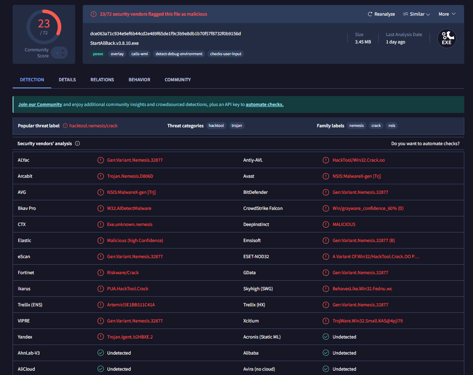This screenshot has width=473, height=375.
Task: Click the alert icon for DeepInstinct detection
Action: 326,224
